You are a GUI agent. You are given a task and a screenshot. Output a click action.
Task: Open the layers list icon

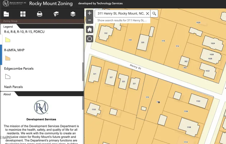pos(73,14)
